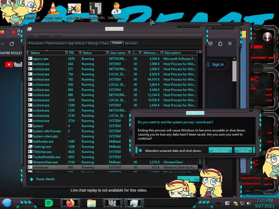The height and width of the screenshot is (209, 279).
Task: Select the Taskmgr.exe process icon
Action: tap(30, 147)
